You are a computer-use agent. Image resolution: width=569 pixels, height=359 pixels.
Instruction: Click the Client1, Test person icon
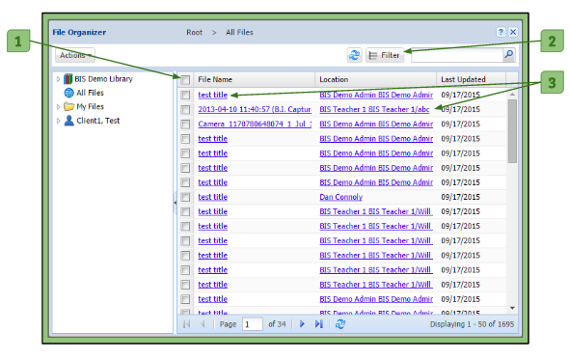click(x=68, y=121)
